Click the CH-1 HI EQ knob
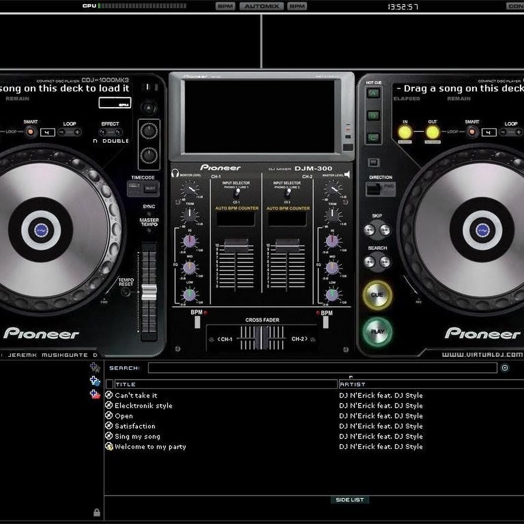Viewport: 524px width, 524px height. coord(189,241)
